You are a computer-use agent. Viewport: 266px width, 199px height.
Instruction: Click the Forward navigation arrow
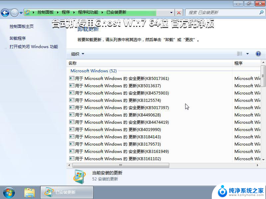coord(14,13)
